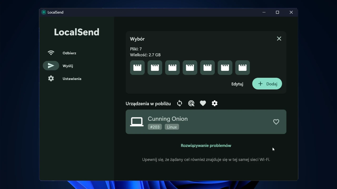Click the LocalSend logo in the sidebar
Viewport: 337px width, 189px height.
coord(77,32)
